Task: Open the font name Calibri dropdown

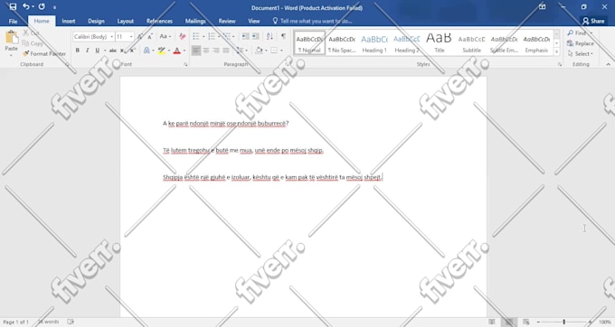Action: [112, 36]
